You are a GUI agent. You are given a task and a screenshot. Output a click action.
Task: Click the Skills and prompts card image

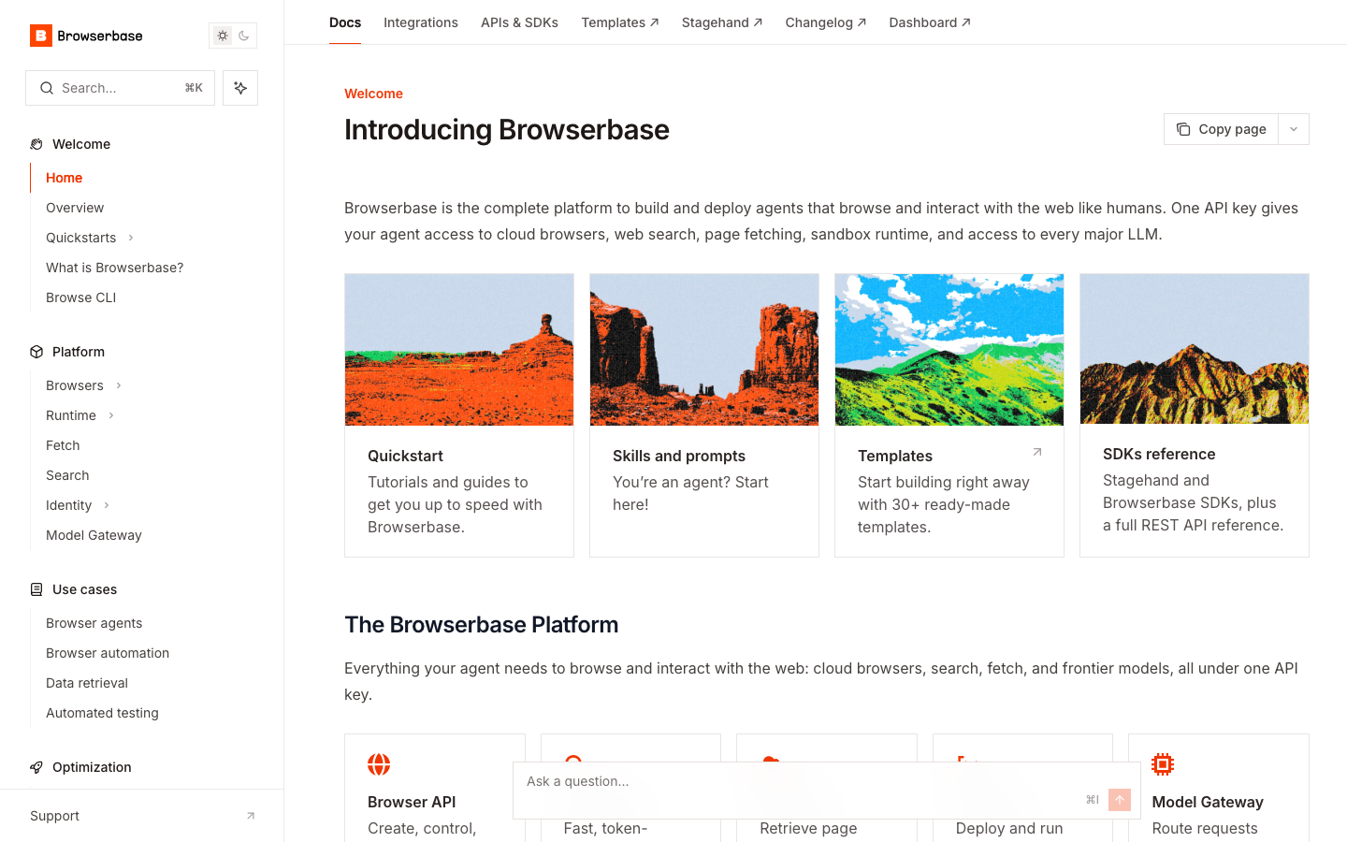(x=704, y=350)
